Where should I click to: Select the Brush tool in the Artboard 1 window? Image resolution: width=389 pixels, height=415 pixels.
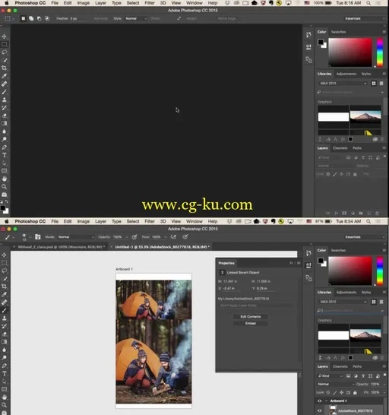click(x=5, y=310)
